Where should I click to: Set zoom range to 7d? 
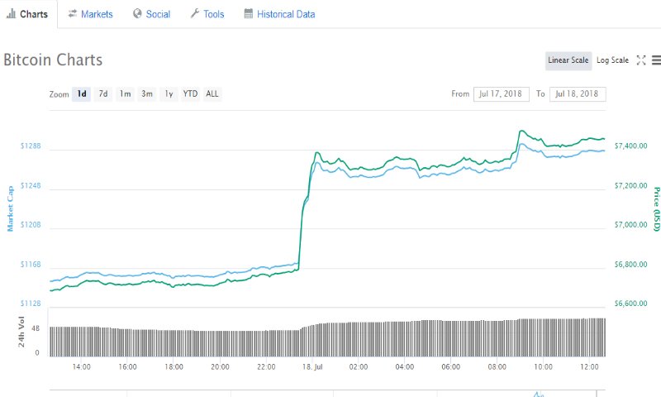tap(103, 94)
